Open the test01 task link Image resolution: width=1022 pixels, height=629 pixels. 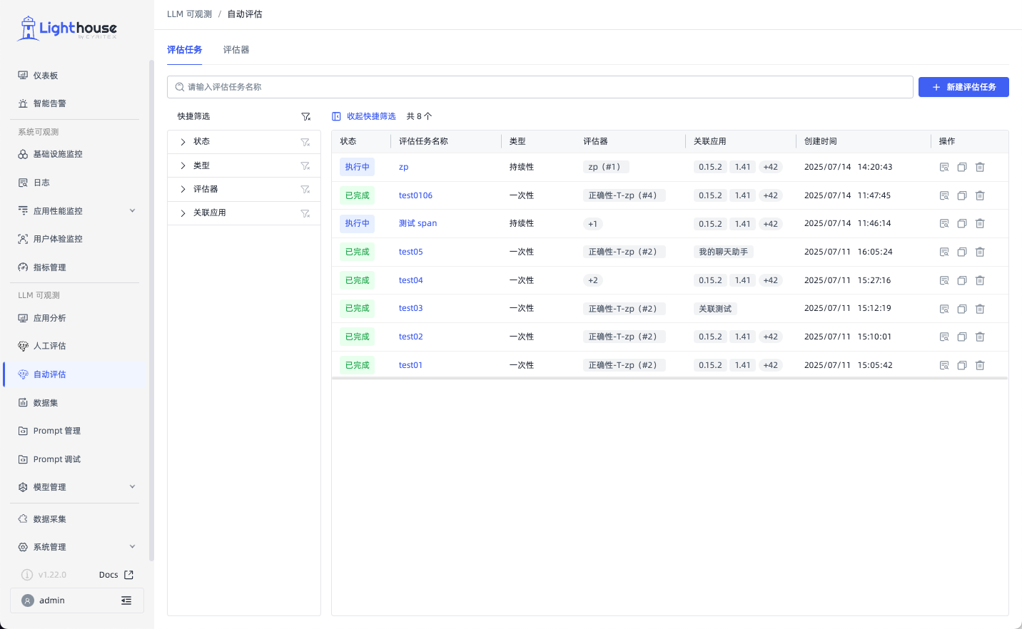pyautogui.click(x=410, y=365)
